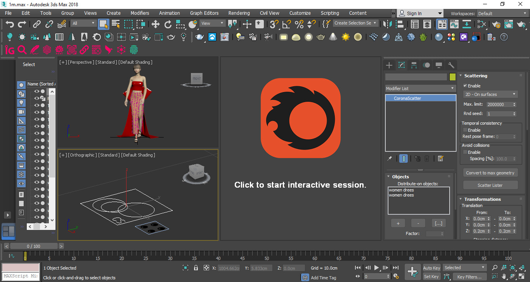Open the Rendering menu
The image size is (530, 282).
[x=239, y=13]
